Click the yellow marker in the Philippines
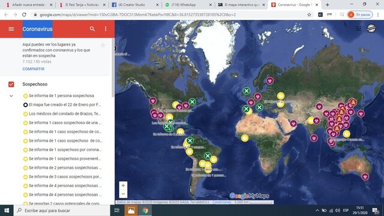Image resolution: width=384 pixels, height=216 pixels. pyautogui.click(x=346, y=134)
